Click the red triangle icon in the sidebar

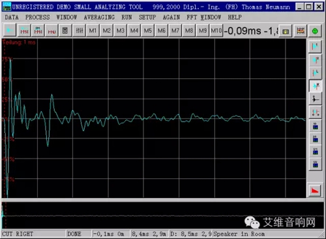click(x=315, y=191)
